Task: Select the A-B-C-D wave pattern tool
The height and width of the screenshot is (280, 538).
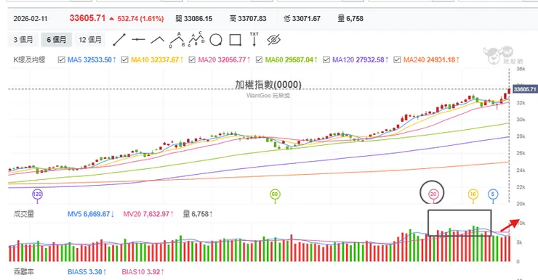Action: click(196, 39)
